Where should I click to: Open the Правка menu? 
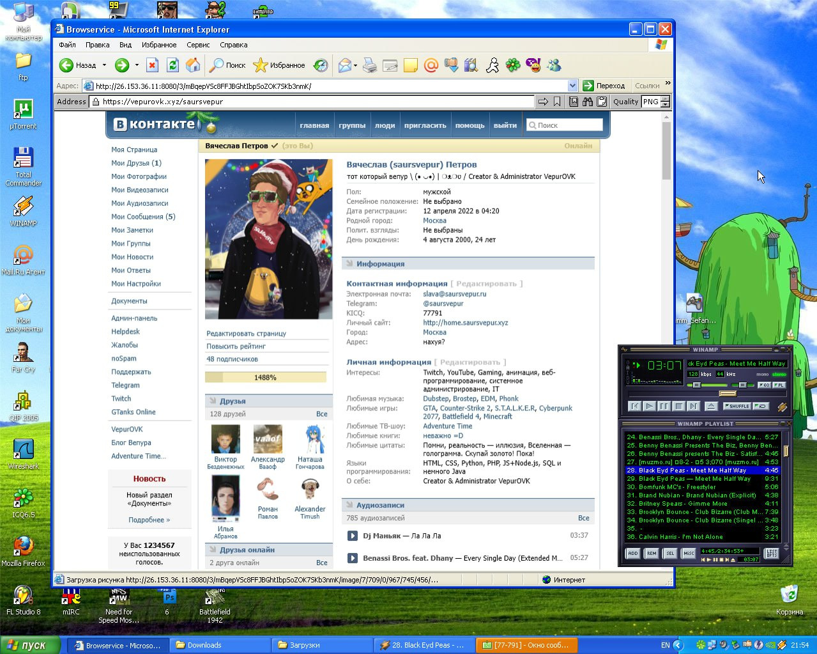pyautogui.click(x=97, y=45)
